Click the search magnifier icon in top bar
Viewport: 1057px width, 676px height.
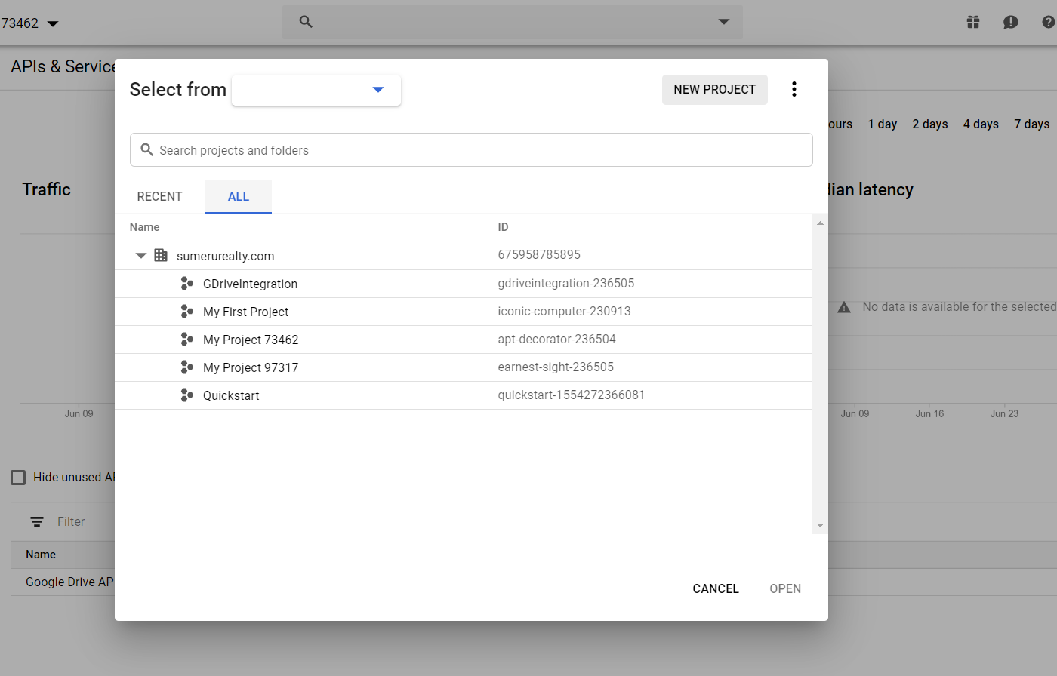tap(306, 22)
